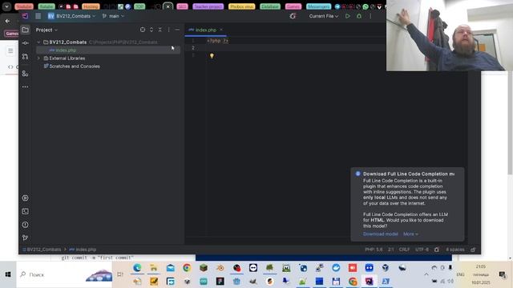Select index.php in project tree
The width and height of the screenshot is (513, 288).
(108, 50)
